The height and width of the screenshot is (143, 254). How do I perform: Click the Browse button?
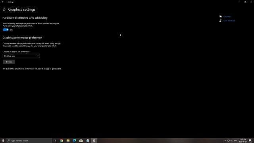9,62
